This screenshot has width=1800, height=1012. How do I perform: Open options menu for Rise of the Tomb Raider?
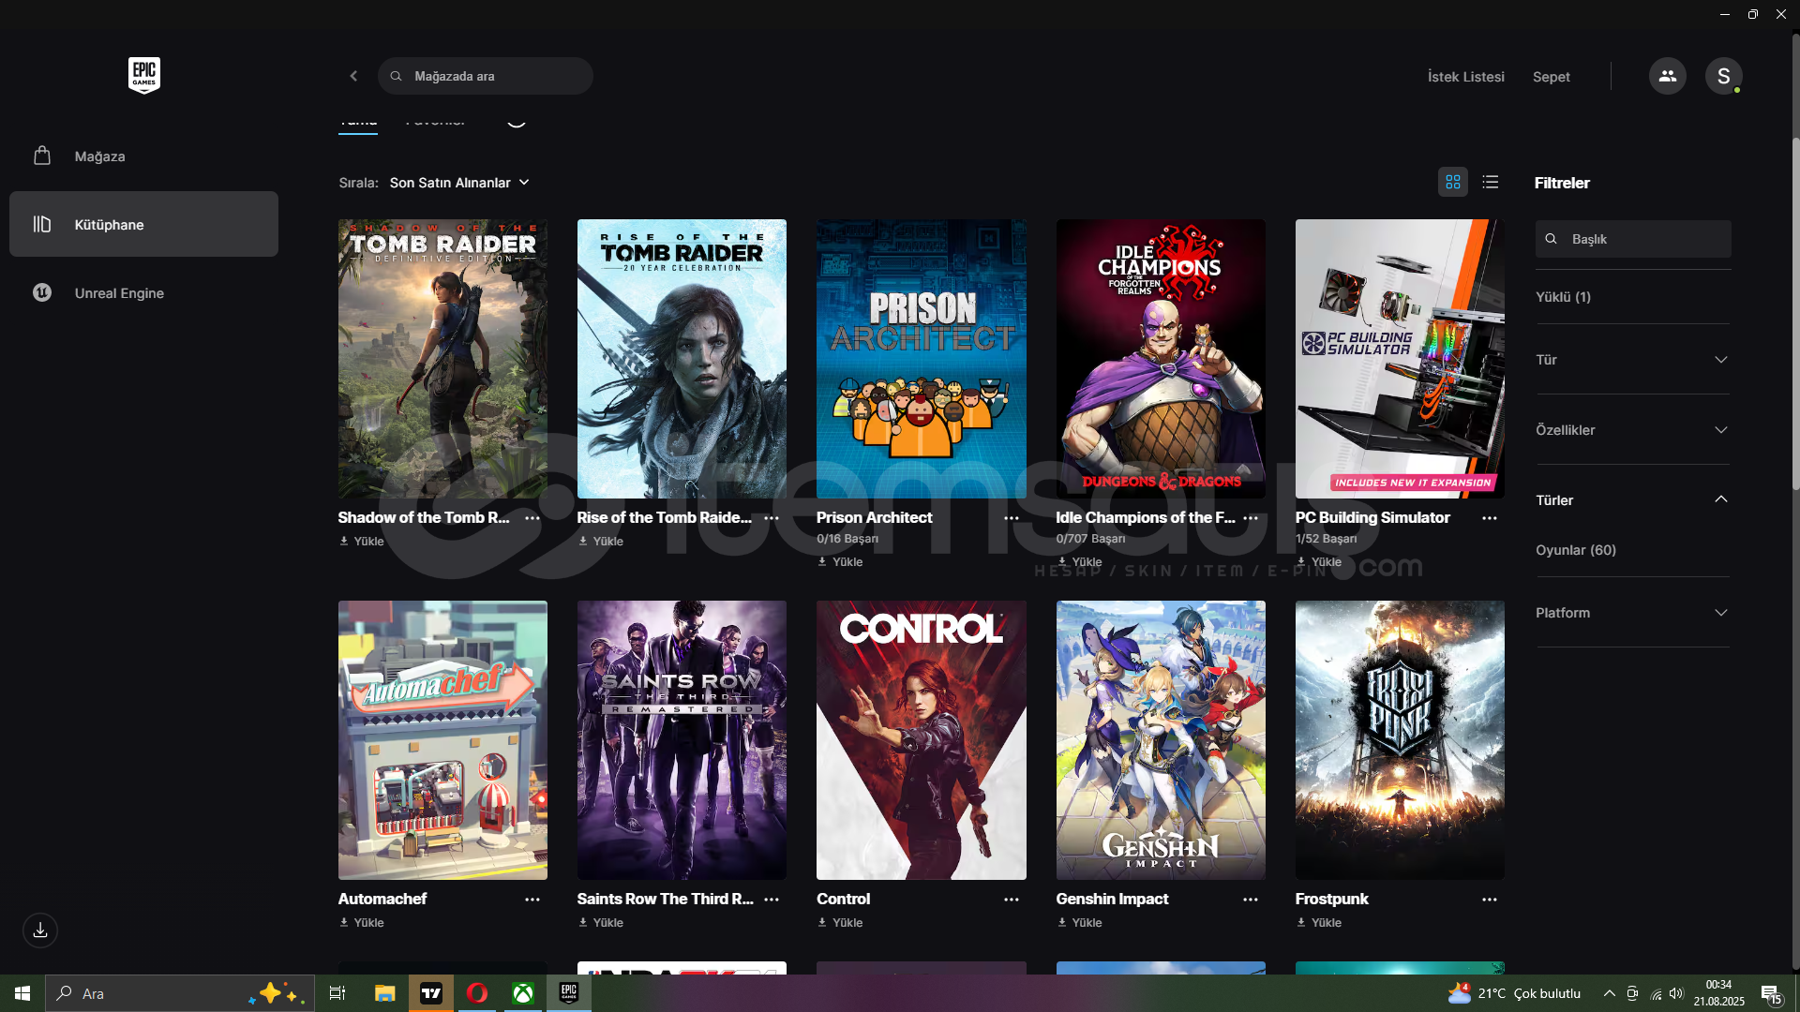[772, 518]
